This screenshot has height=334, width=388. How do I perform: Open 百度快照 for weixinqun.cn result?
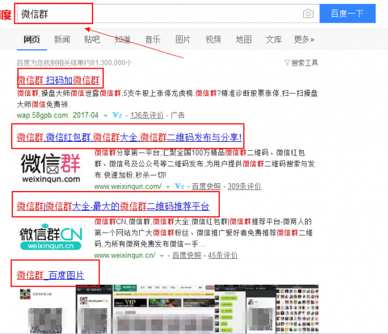187,255
